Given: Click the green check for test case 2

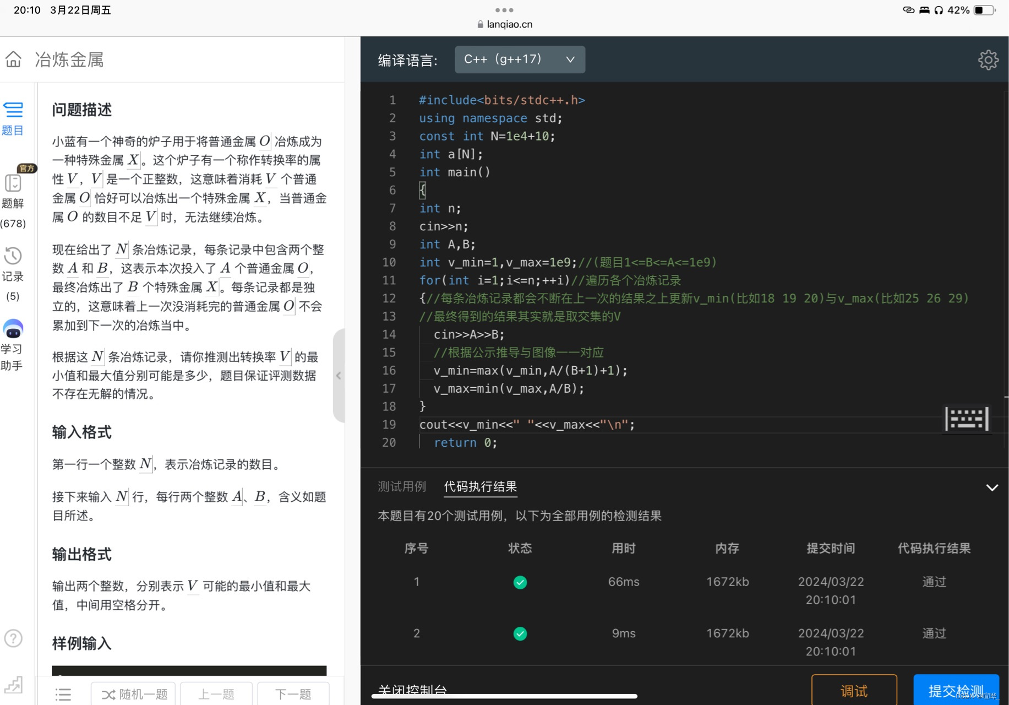Looking at the screenshot, I should pos(520,633).
